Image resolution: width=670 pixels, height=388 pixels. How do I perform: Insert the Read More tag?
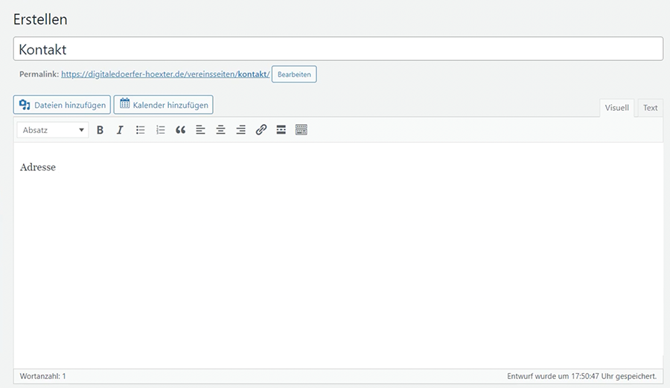(281, 130)
